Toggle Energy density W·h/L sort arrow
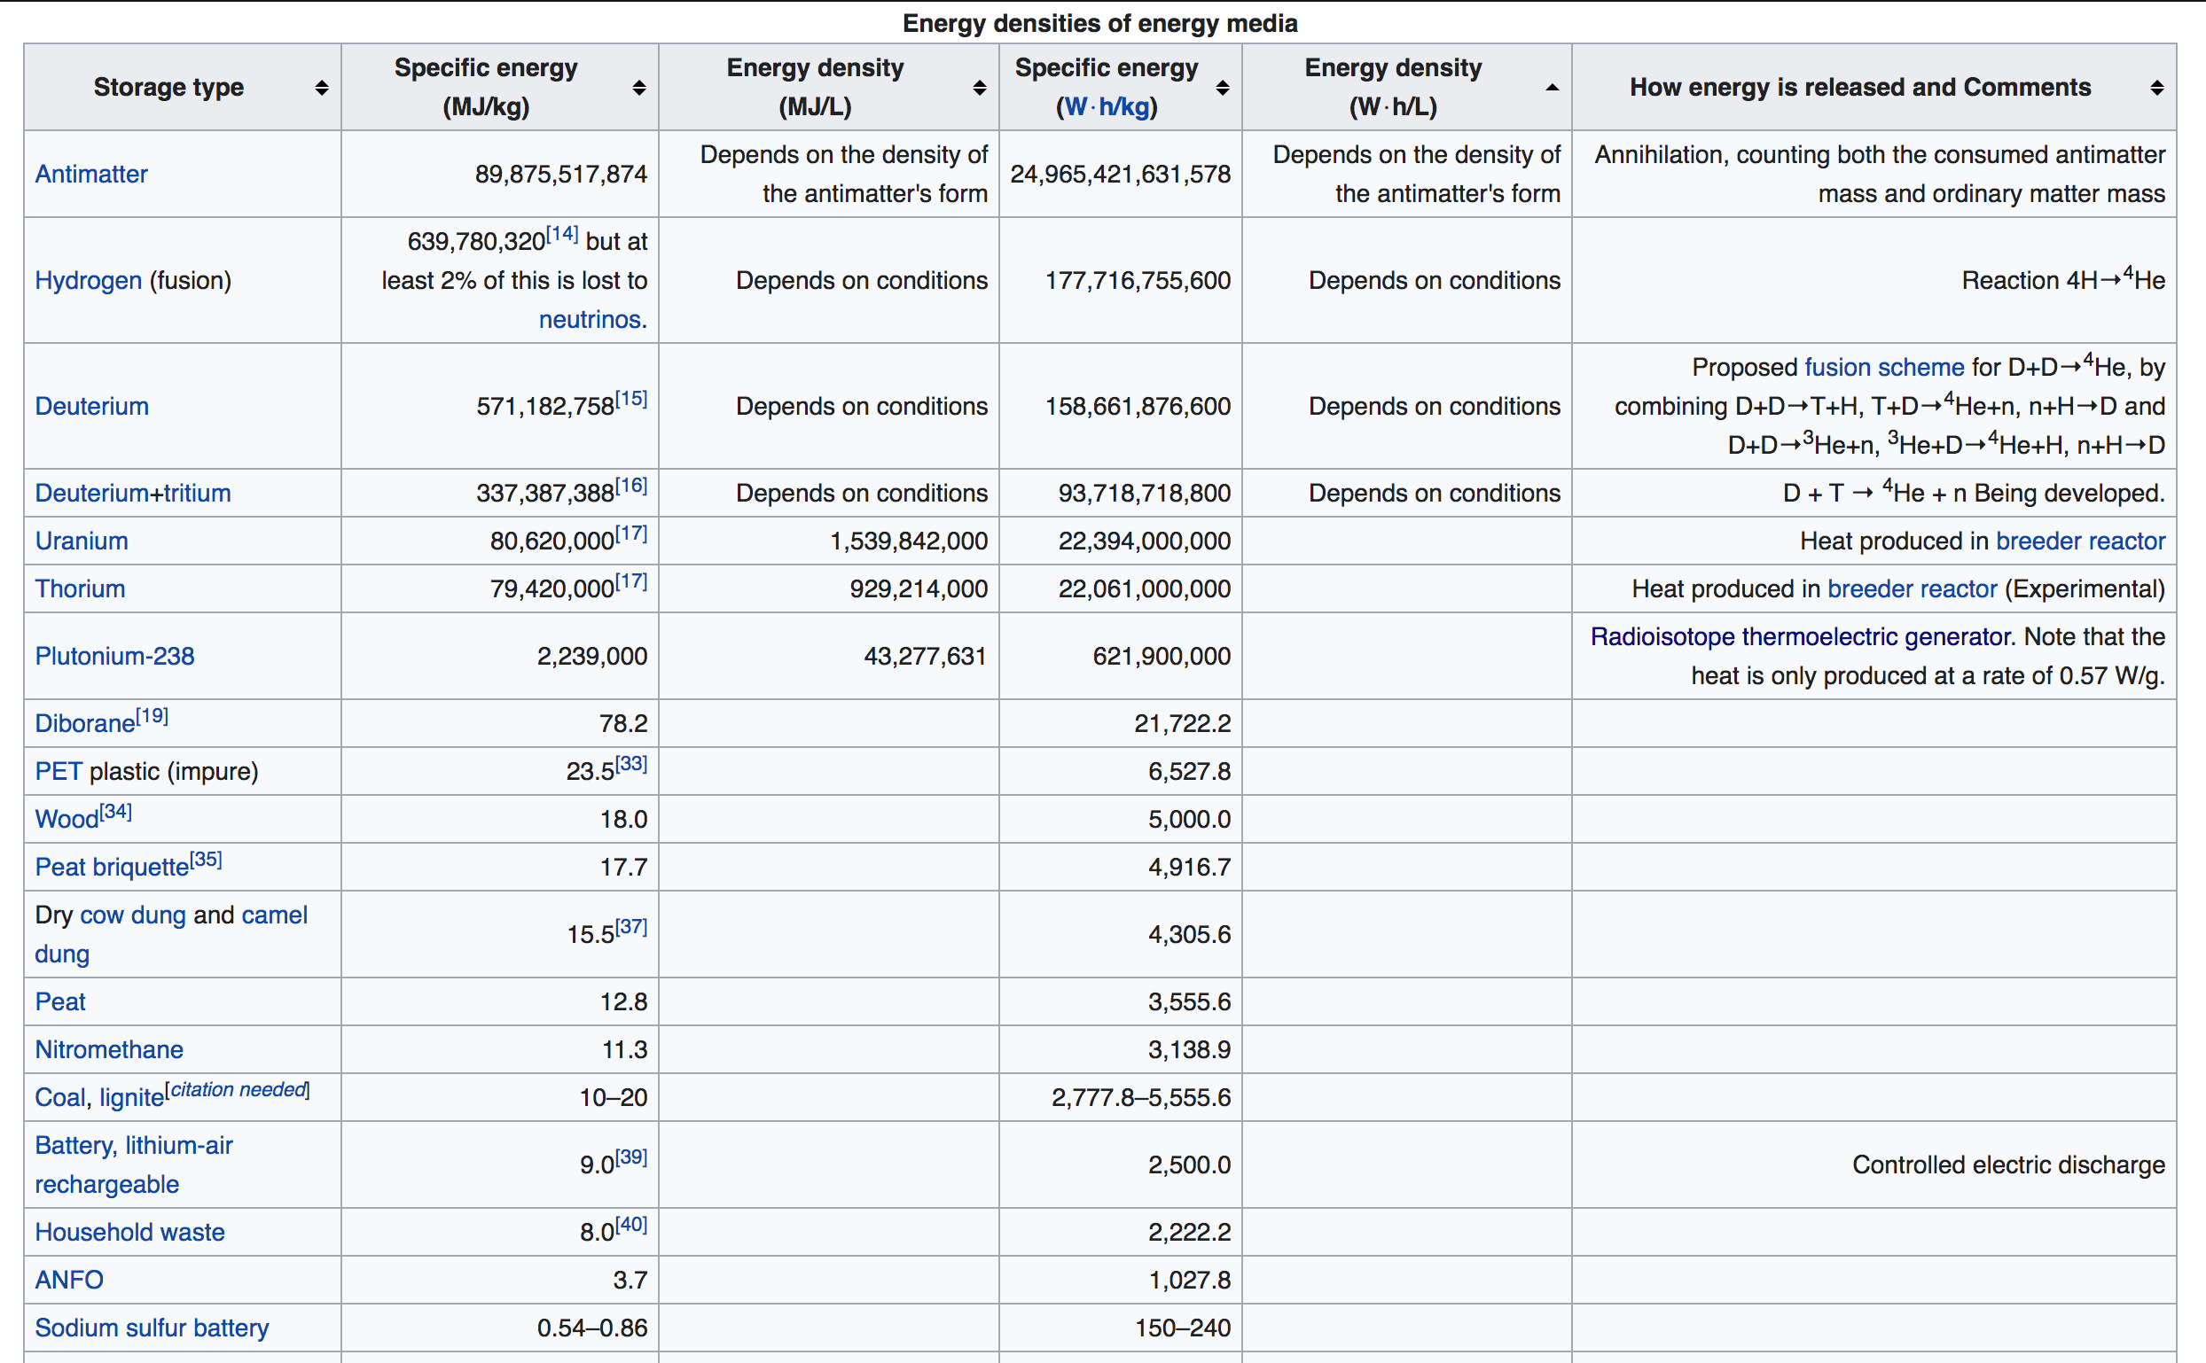Image resolution: width=2206 pixels, height=1363 pixels. click(1552, 88)
